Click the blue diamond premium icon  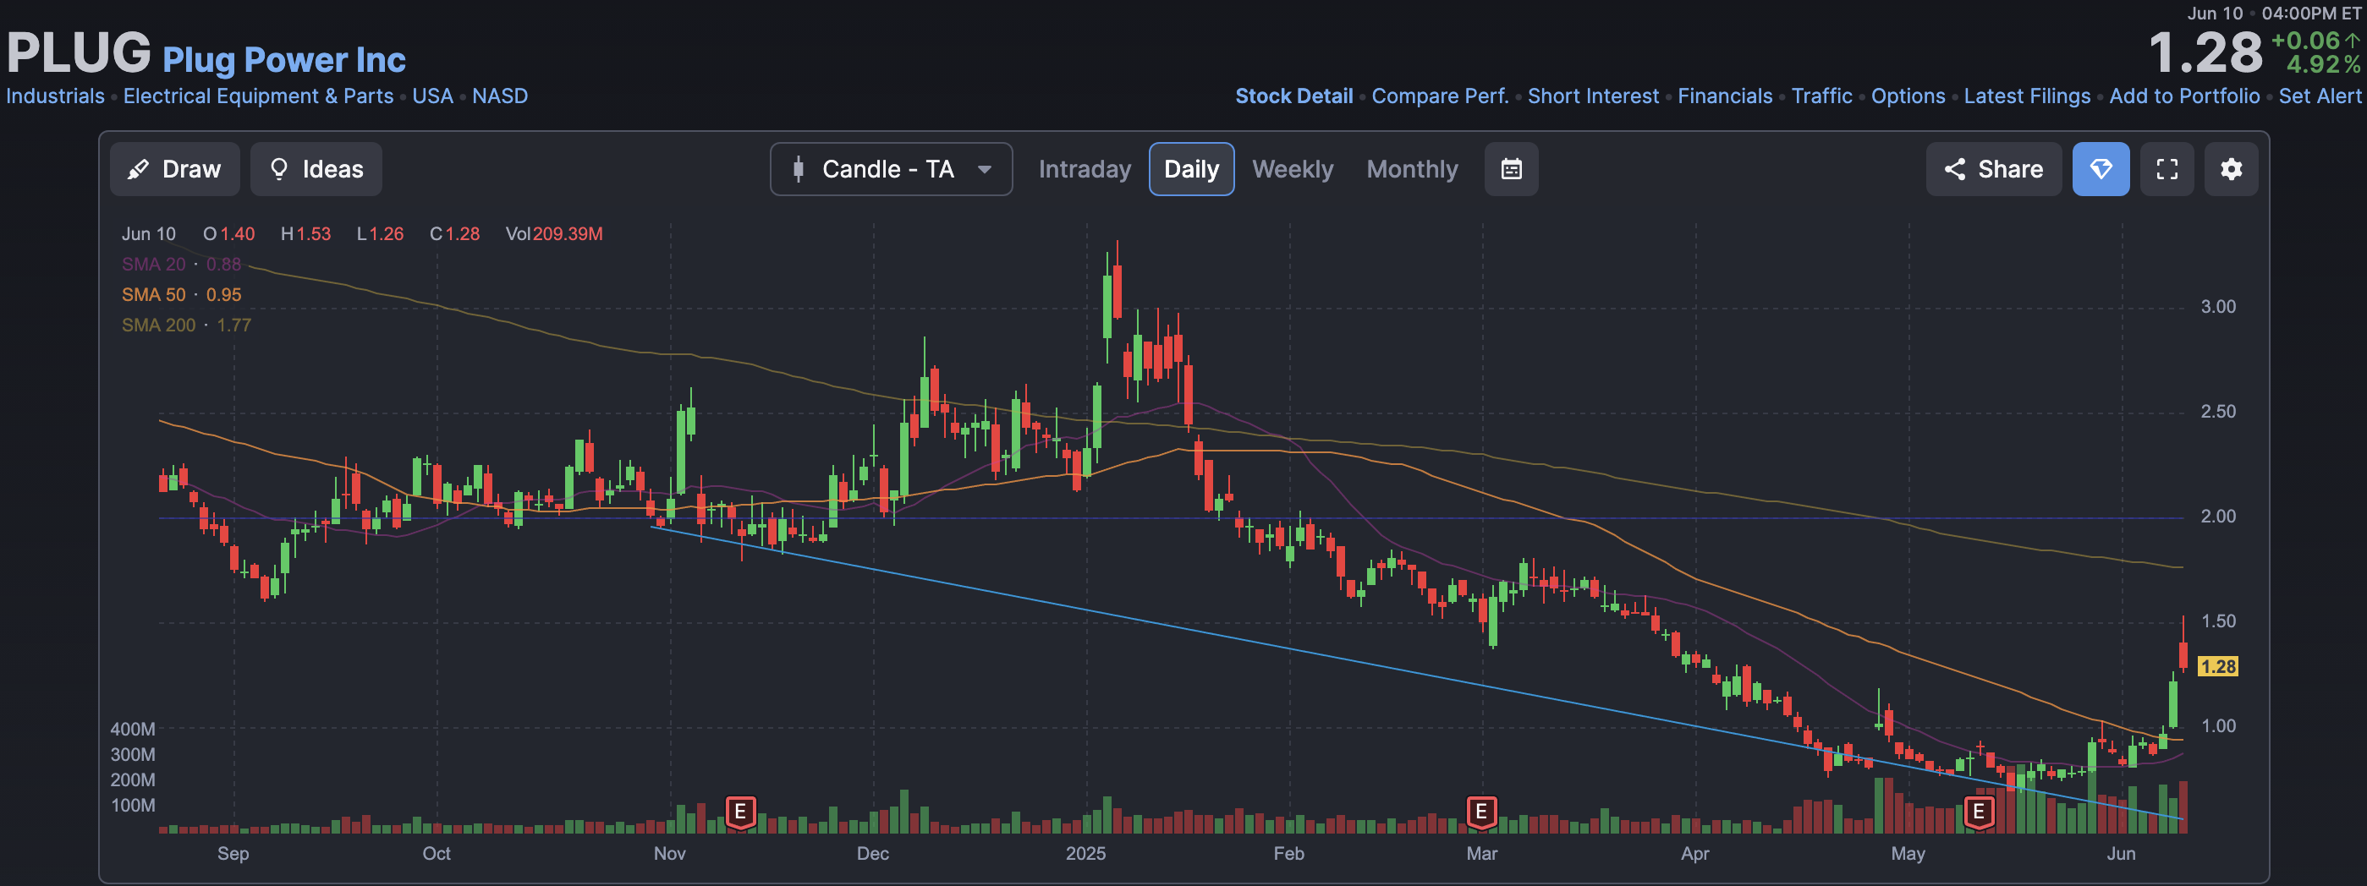pos(2101,169)
